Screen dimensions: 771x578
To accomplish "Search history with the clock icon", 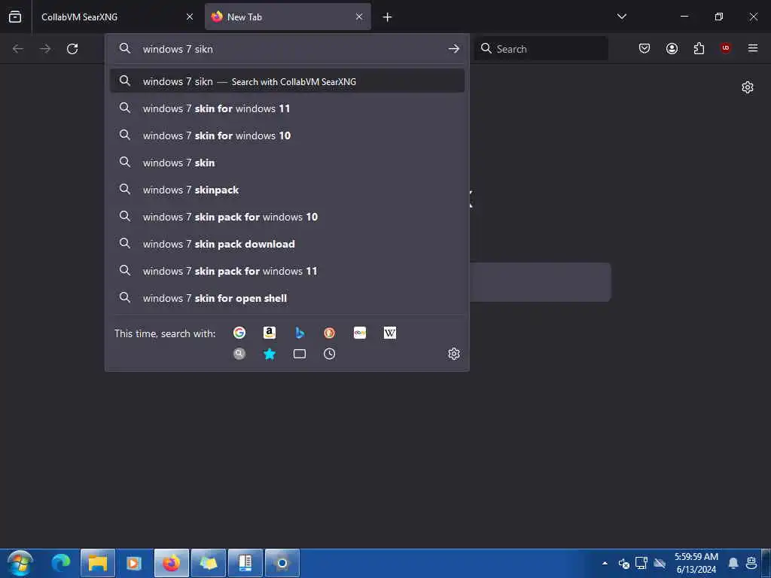I will click(x=330, y=354).
